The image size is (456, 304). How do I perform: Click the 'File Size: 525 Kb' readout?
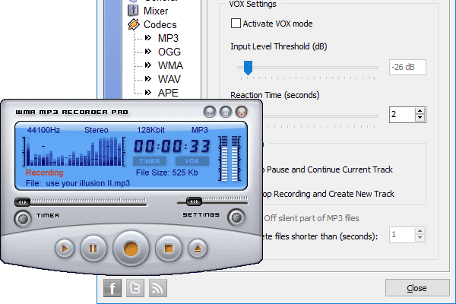(167, 173)
